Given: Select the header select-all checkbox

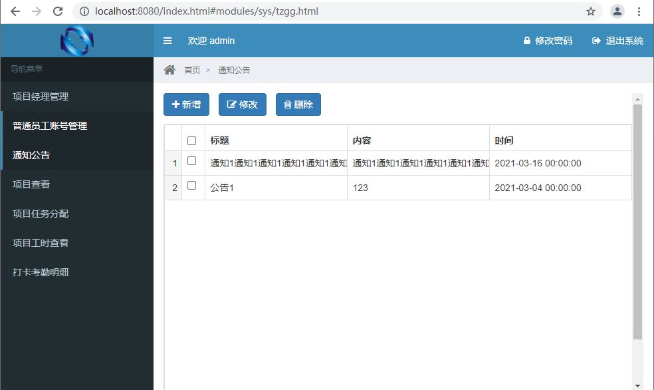Looking at the screenshot, I should tap(192, 140).
